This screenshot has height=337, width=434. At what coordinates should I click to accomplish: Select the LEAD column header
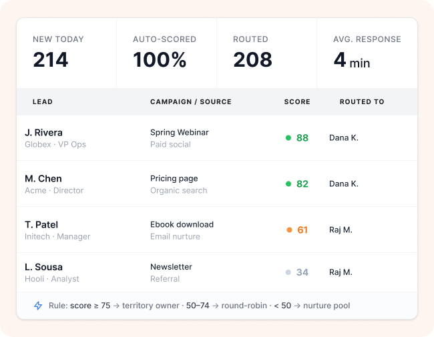point(43,102)
